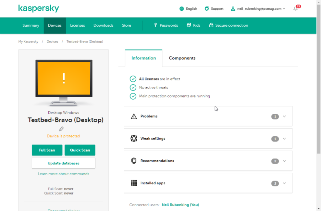Viewport: 321px width, 211px height.
Task: Click the pencil icon to rename the device
Action: tap(61, 129)
